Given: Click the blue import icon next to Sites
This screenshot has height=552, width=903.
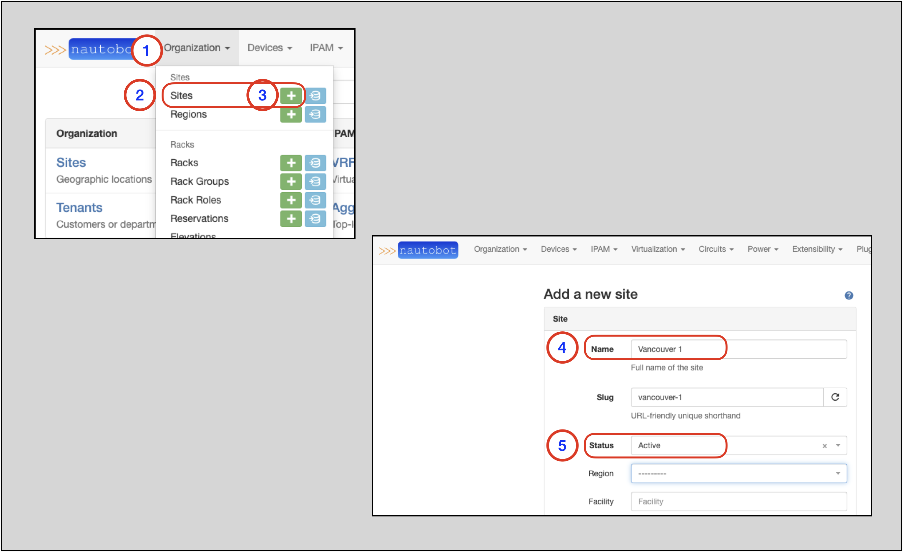Looking at the screenshot, I should [315, 96].
